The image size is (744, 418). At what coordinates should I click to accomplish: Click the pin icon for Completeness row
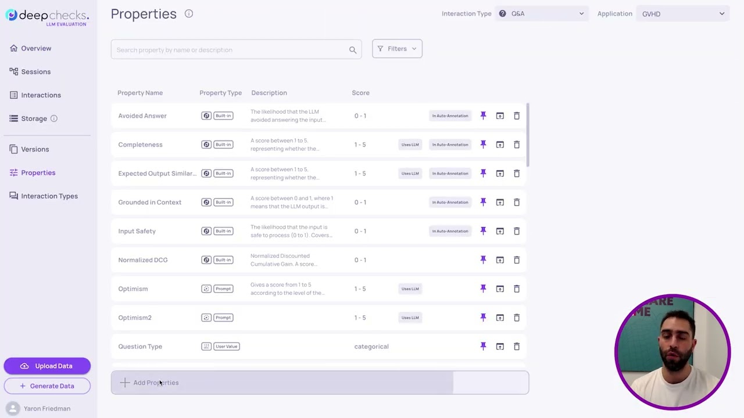(x=483, y=145)
